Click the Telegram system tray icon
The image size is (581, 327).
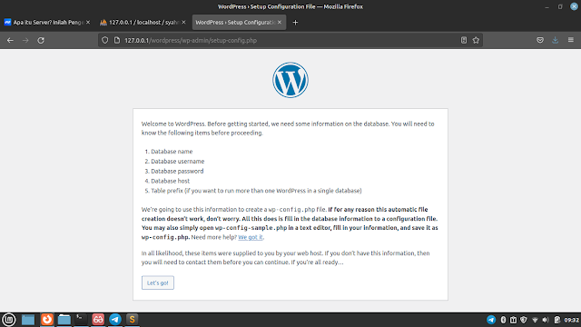[x=491, y=320]
